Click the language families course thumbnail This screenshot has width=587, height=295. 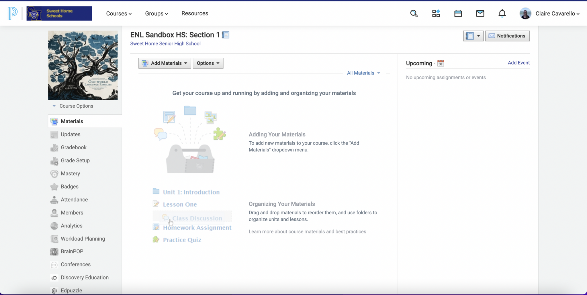(x=83, y=65)
